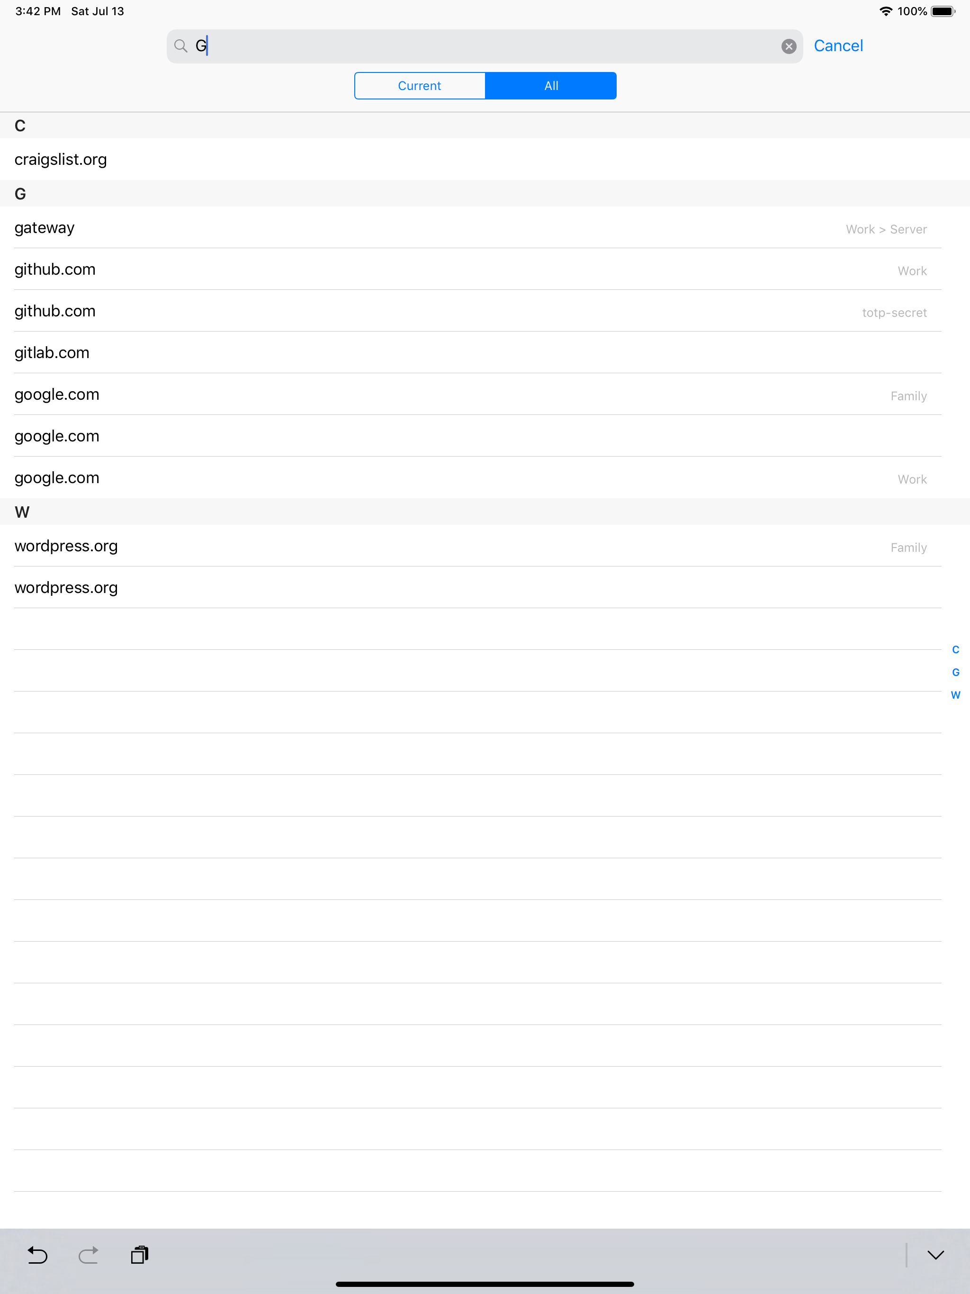Select the github.com totp-secret entry
The image size is (970, 1294).
click(x=410, y=311)
